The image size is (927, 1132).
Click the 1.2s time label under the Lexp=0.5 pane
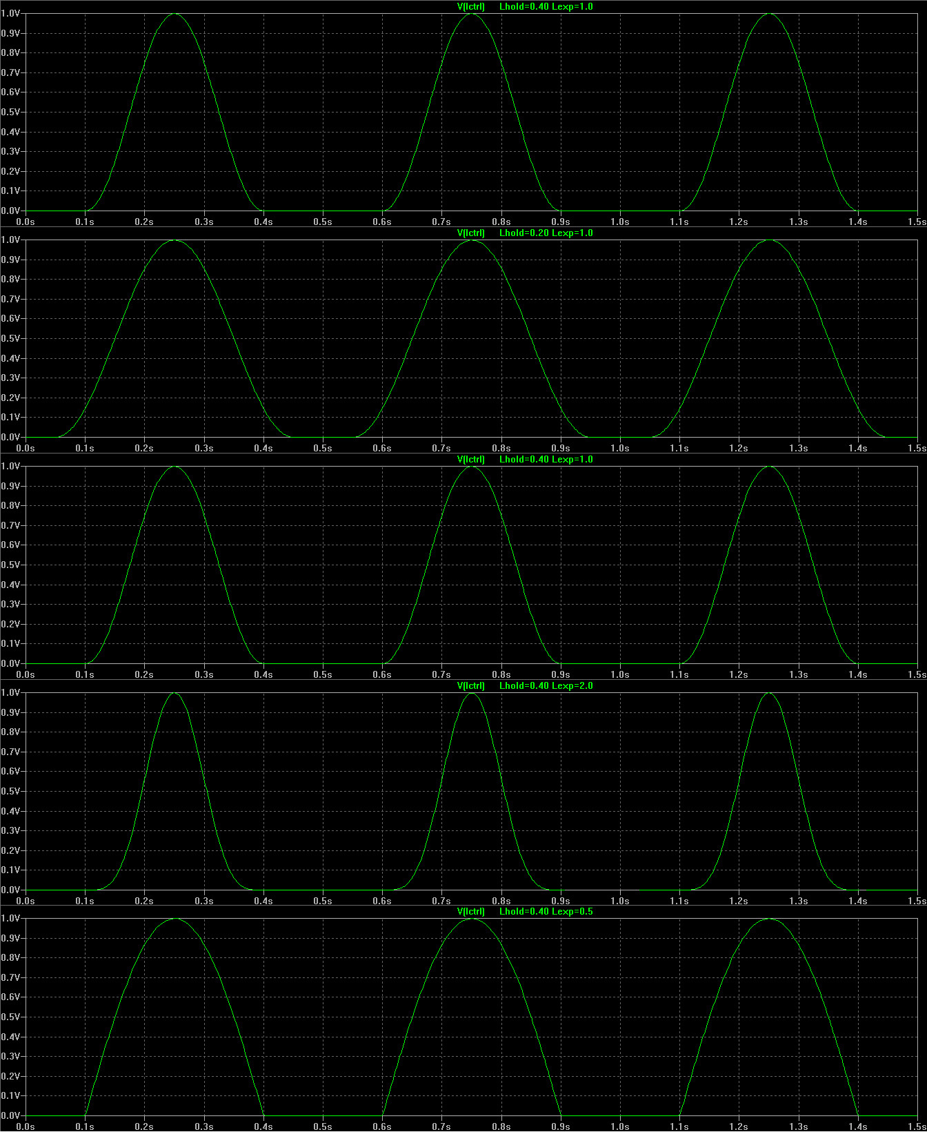coord(739,1126)
